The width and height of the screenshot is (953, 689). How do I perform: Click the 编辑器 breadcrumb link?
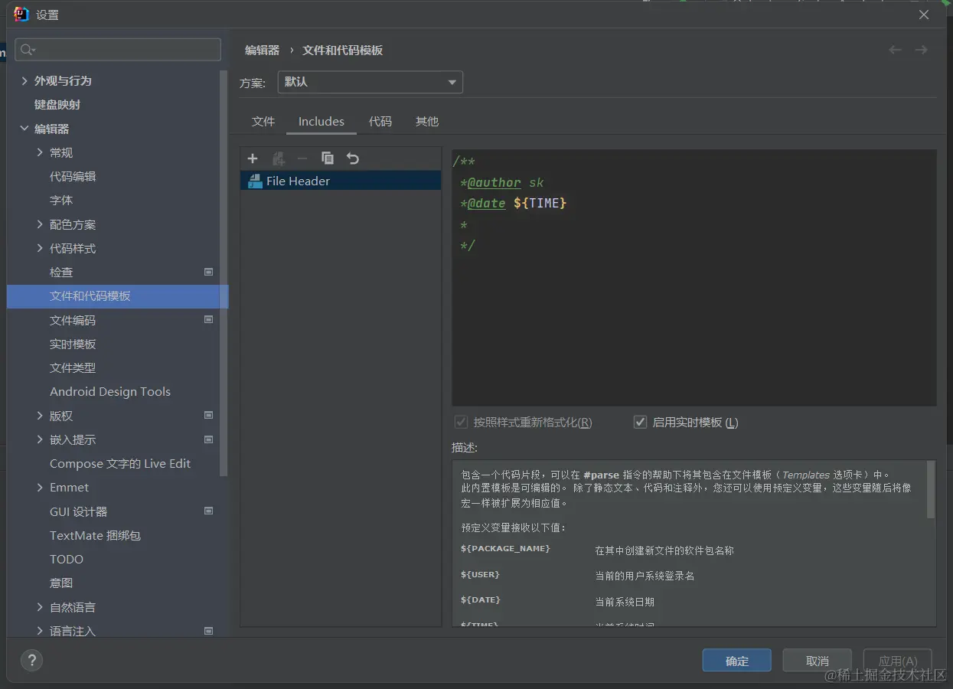click(263, 50)
